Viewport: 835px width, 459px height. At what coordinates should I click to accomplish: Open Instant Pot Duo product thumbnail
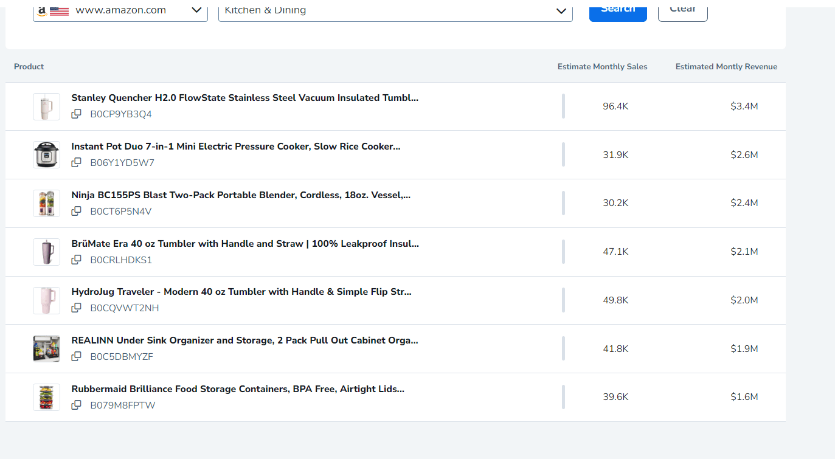pos(46,154)
